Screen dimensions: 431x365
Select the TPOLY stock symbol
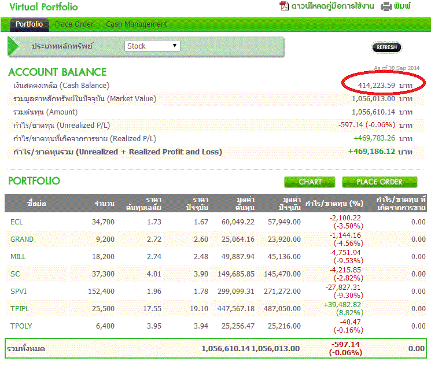pos(21,326)
